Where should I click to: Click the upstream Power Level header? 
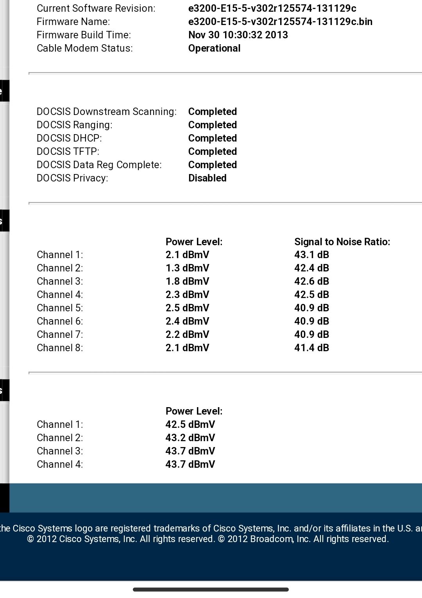click(194, 411)
